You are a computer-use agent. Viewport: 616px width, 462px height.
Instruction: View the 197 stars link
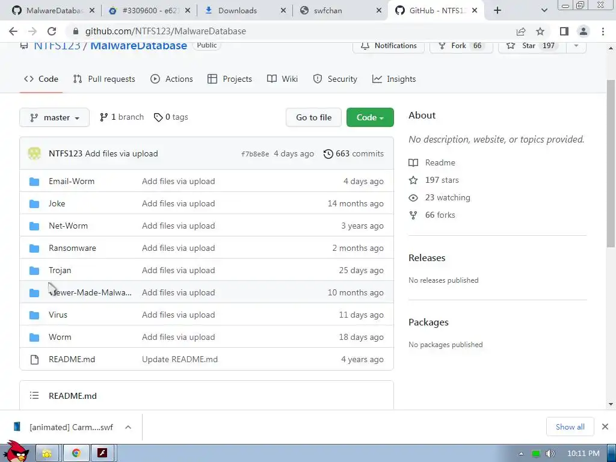tap(442, 180)
